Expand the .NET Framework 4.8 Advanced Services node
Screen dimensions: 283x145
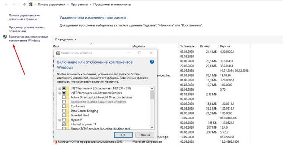click(60, 93)
